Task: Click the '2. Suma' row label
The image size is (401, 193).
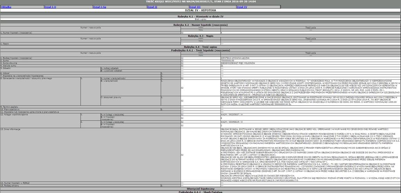Action: pos(4,60)
